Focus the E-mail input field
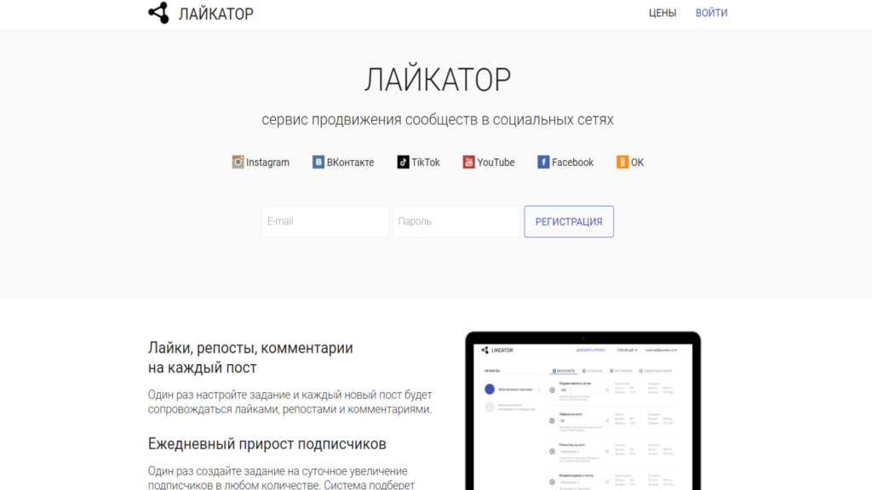The width and height of the screenshot is (872, 490). click(x=325, y=222)
